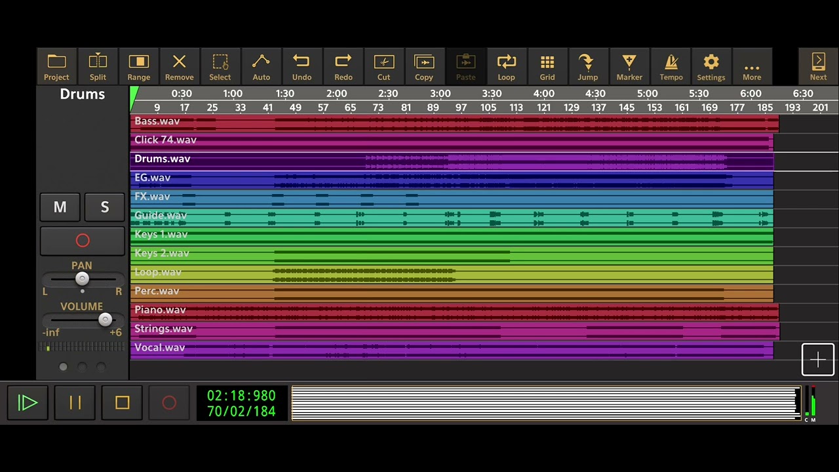Screen dimensions: 839x472
Task: Select the EG.wav track
Action: click(x=452, y=180)
